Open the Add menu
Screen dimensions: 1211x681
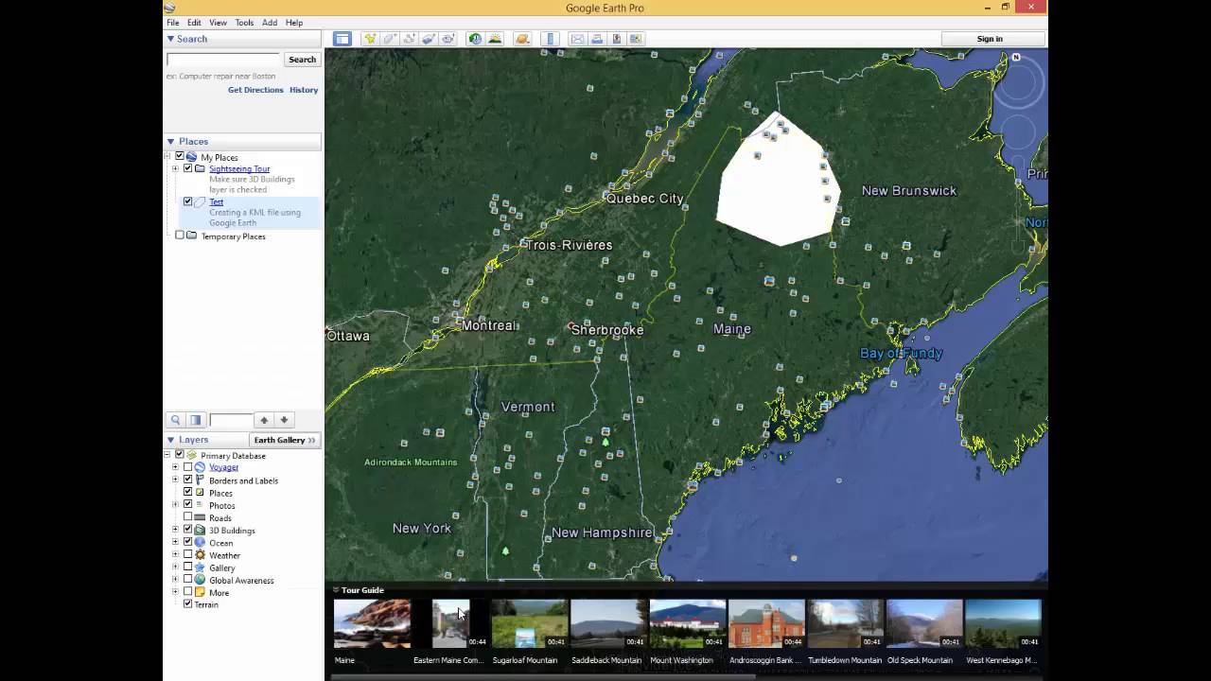point(270,23)
